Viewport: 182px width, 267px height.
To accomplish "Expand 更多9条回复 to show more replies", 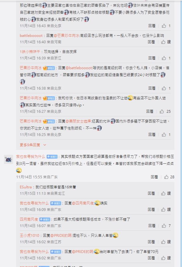I will (30, 145).
